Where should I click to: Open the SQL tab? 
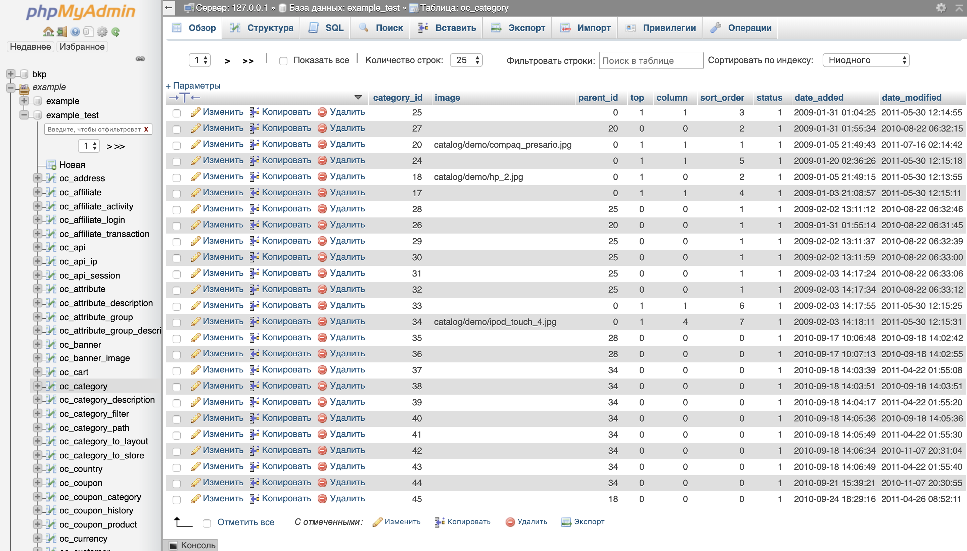click(x=326, y=28)
